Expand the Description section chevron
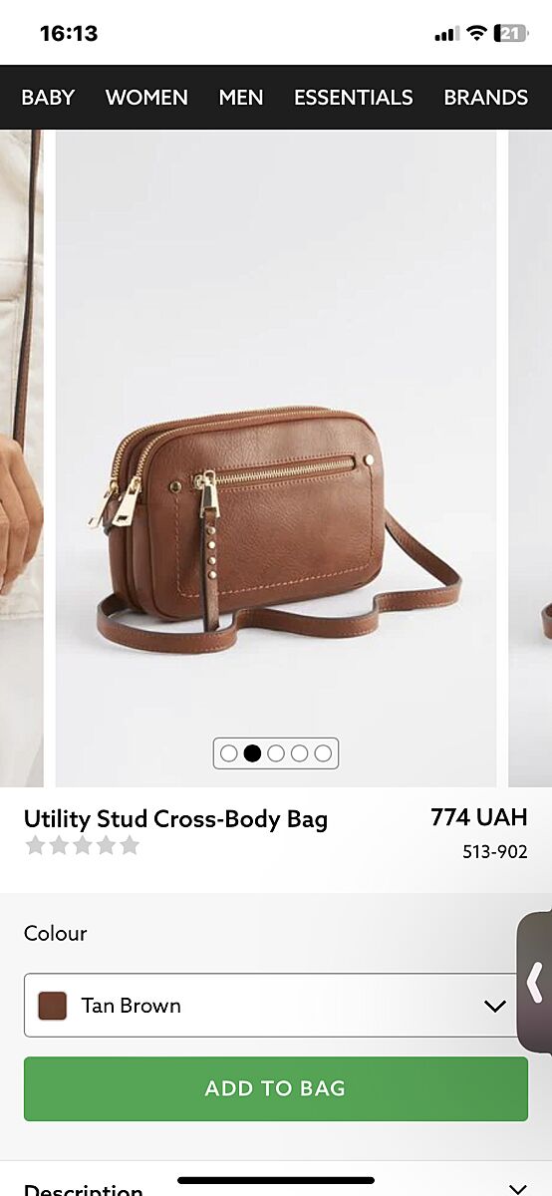Screen dimensions: 552x1196 (517, 1188)
